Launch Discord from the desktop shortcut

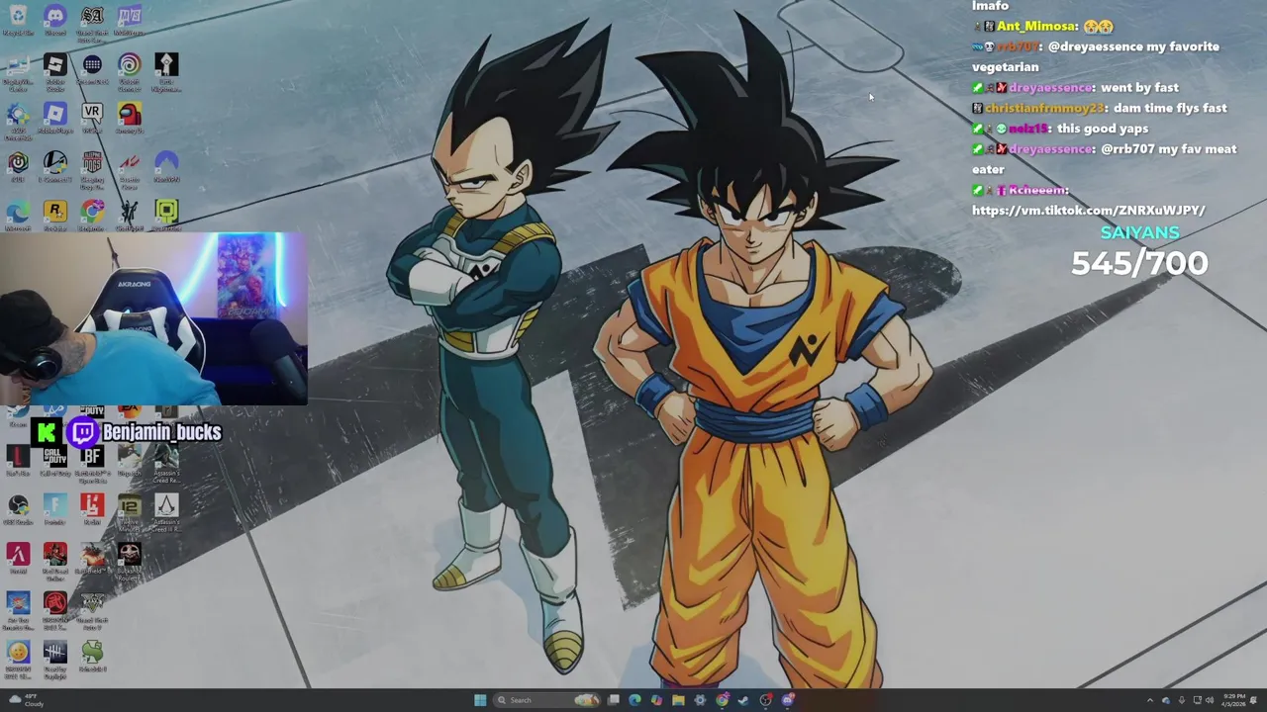(55, 21)
